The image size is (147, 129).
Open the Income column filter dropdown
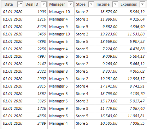click(115, 4)
